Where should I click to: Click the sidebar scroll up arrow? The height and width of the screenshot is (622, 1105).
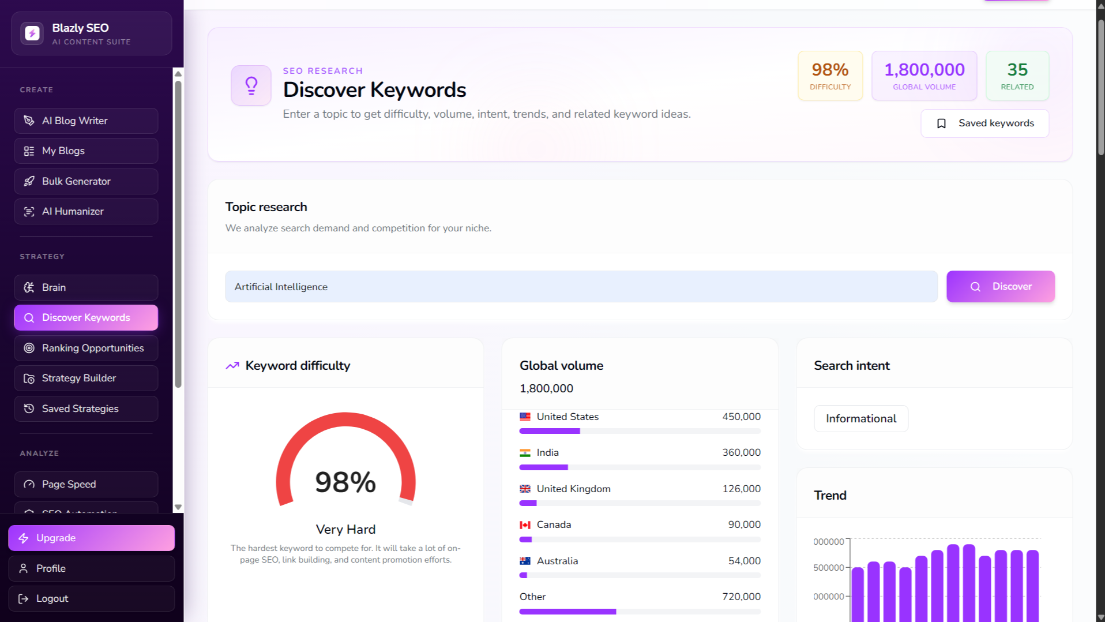(x=178, y=74)
